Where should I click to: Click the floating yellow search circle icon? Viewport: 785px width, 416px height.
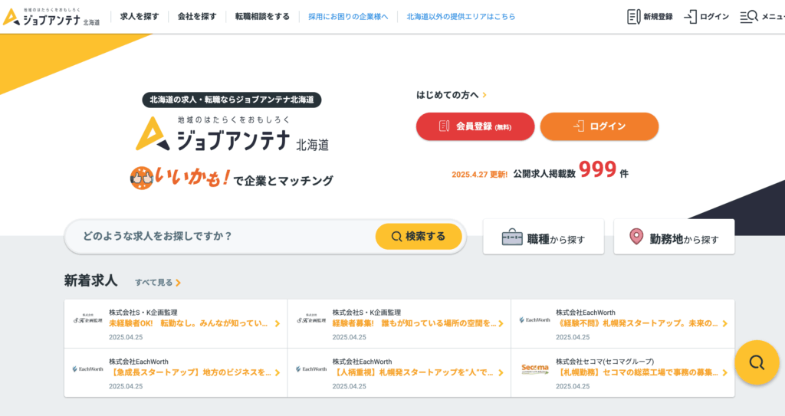(x=757, y=362)
